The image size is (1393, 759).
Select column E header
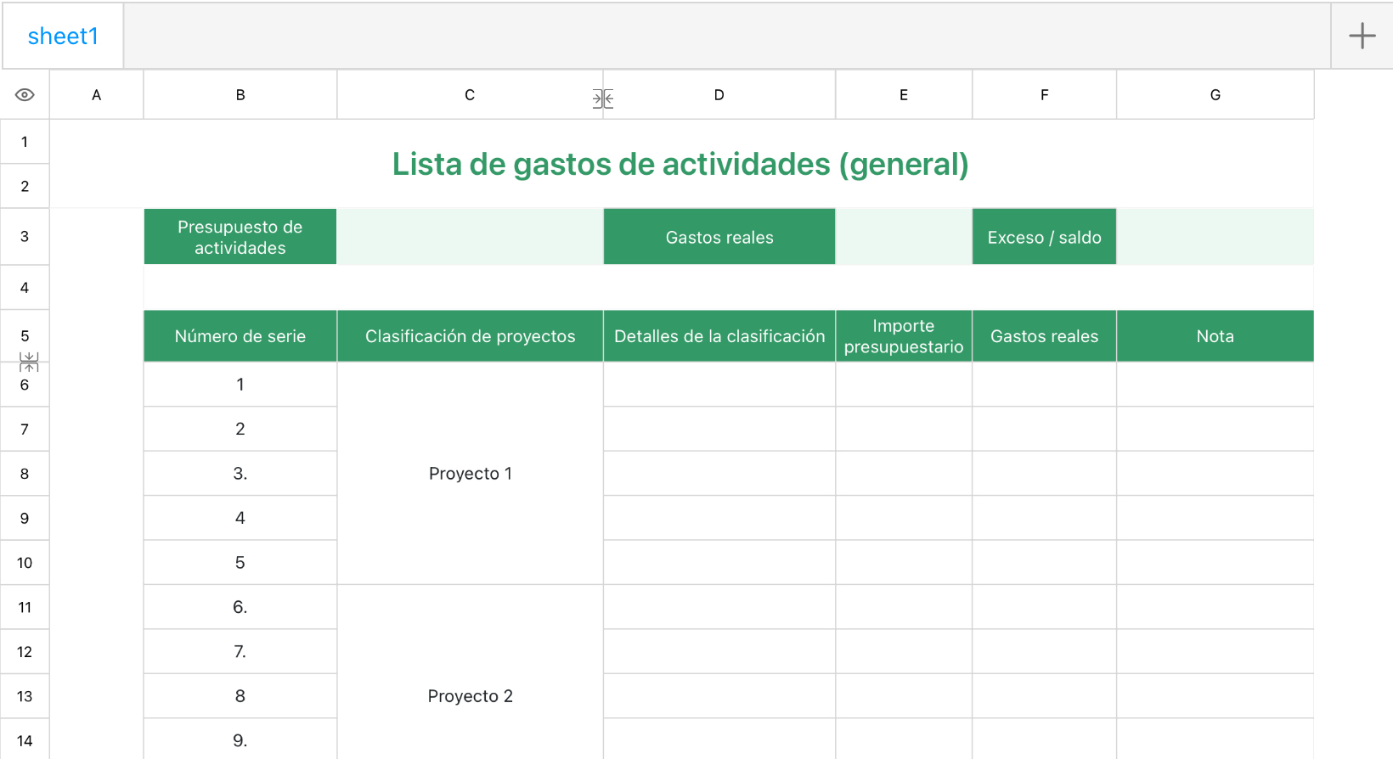(904, 95)
